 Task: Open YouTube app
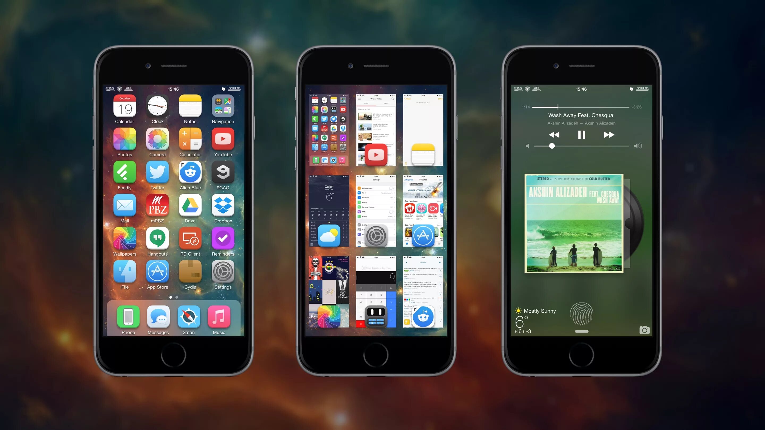(x=222, y=141)
